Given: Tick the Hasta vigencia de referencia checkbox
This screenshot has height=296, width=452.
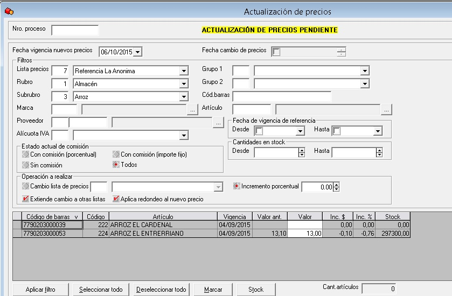Looking at the screenshot, I should [x=336, y=131].
